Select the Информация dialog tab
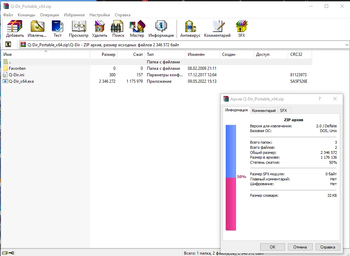Image resolution: width=350 pixels, height=256 pixels. (236, 110)
